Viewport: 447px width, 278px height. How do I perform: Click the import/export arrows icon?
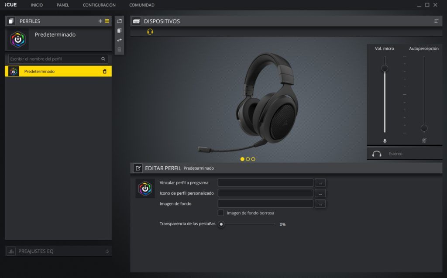click(120, 40)
